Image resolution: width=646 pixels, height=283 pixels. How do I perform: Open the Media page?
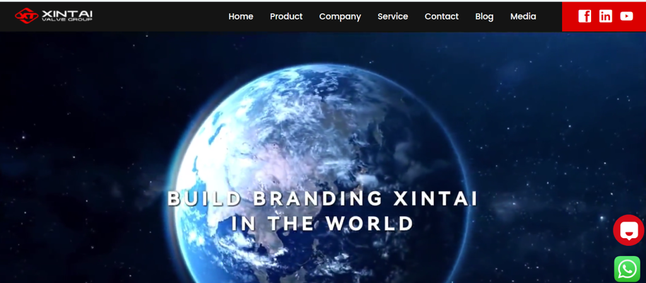(523, 16)
